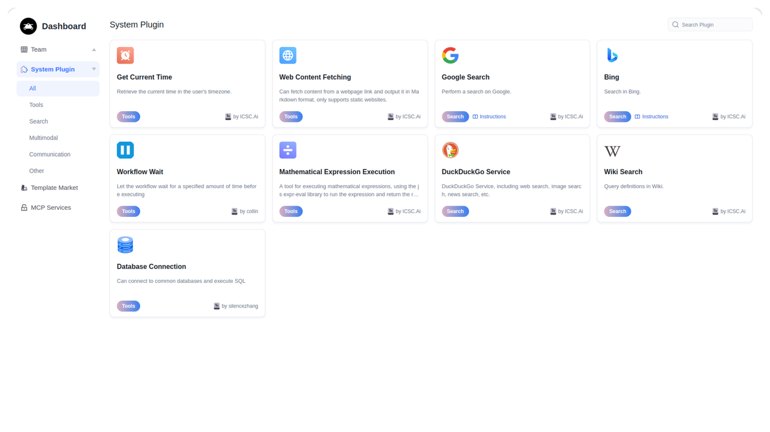
Task: Click the Mathematical Expression Execution icon
Action: 288,150
